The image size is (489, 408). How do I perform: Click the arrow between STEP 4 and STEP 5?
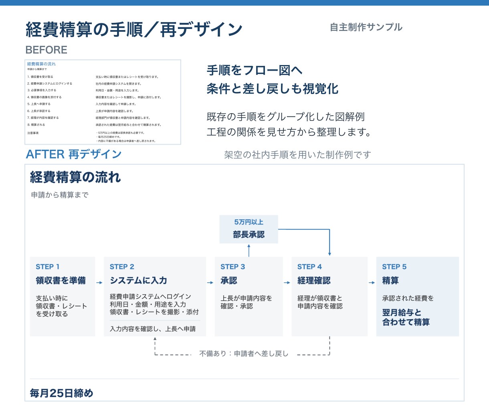372,283
